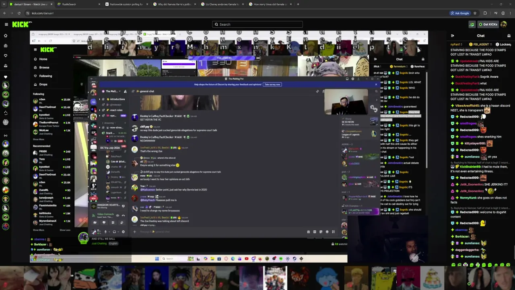Click DuckFestinyFan1 on the Sognik Aware message
515x290 pixels.
pyautogui.click(x=467, y=77)
